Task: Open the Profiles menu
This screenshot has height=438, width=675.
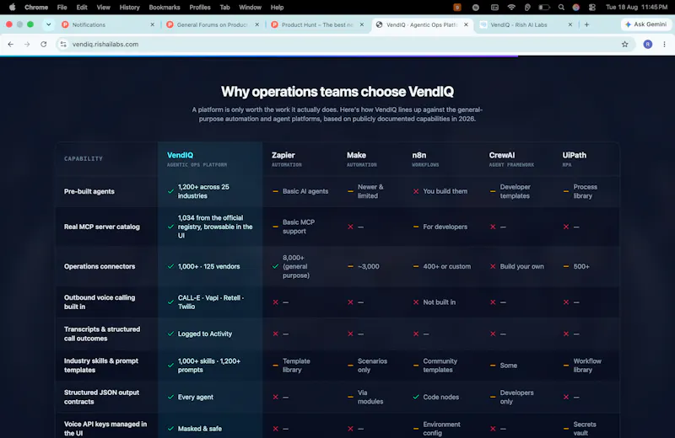Action: (x=200, y=8)
